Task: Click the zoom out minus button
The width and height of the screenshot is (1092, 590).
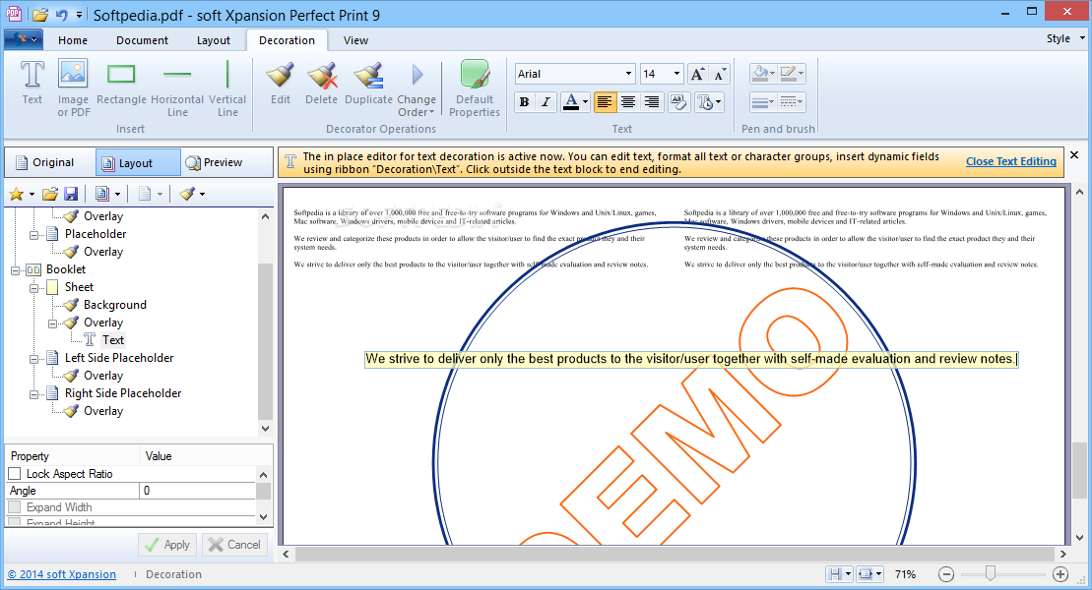Action: tap(945, 574)
